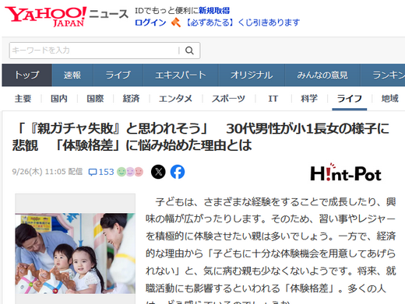Open the family photo thumbnail
The image size is (405, 304).
[76, 253]
